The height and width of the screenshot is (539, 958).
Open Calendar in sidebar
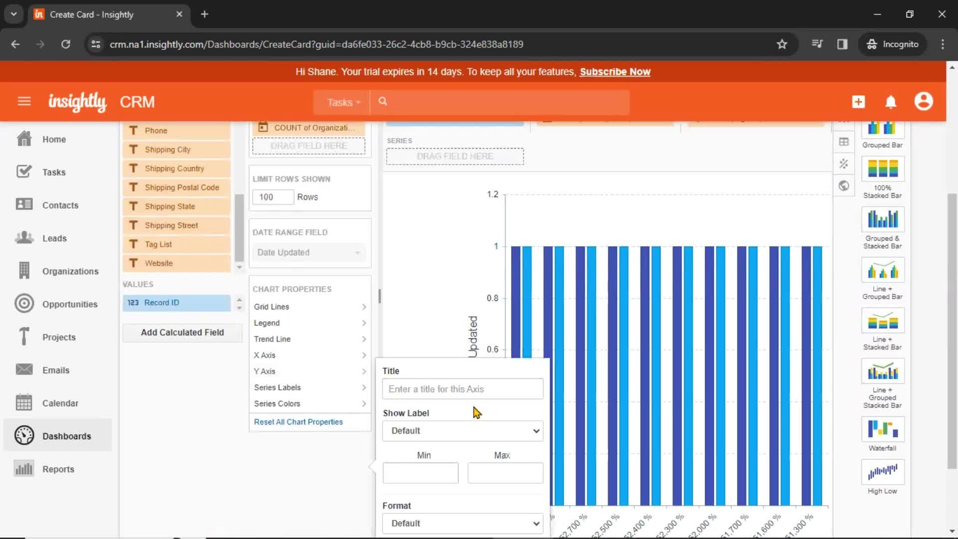(60, 403)
